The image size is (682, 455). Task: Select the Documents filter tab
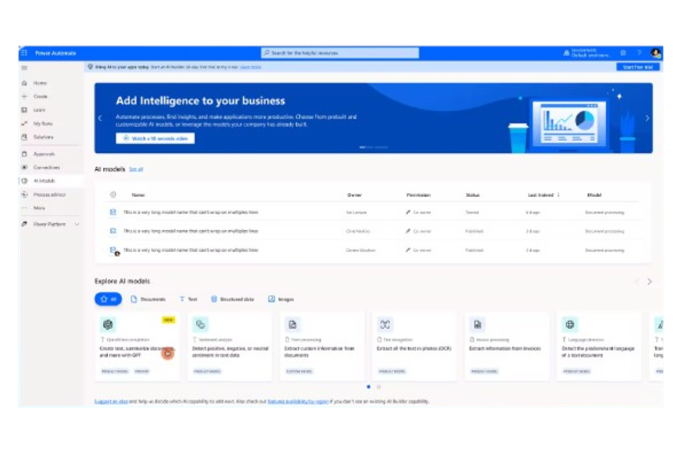[x=148, y=299]
